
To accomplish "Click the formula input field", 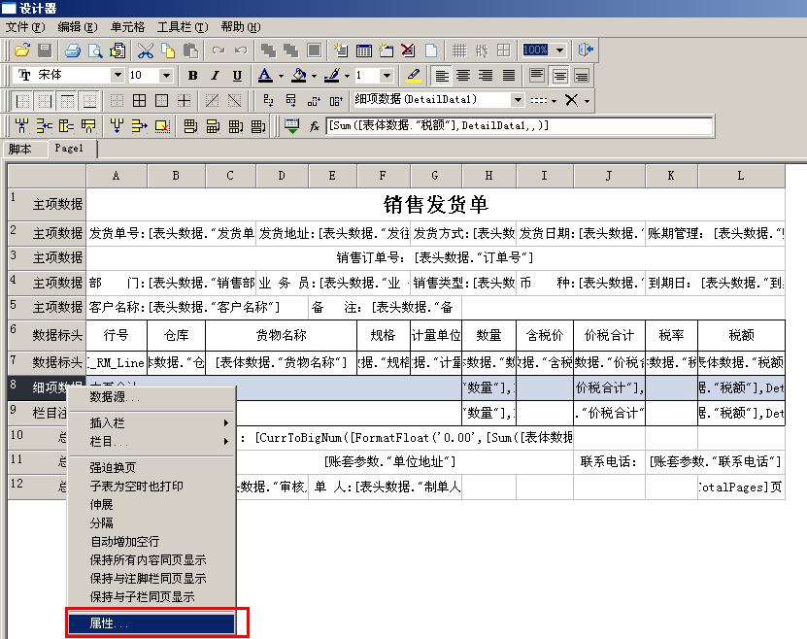I will coord(520,126).
